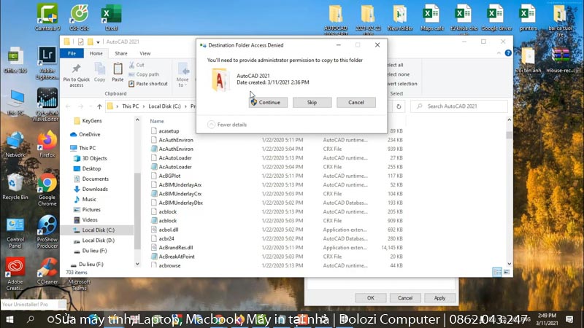This screenshot has height=328, width=584.
Task: Click the Windows Start button
Action: (9, 319)
